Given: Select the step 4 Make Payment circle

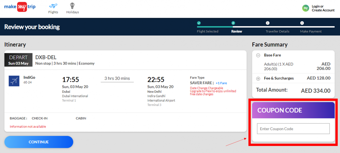Looking at the screenshot, I should (302, 23).
